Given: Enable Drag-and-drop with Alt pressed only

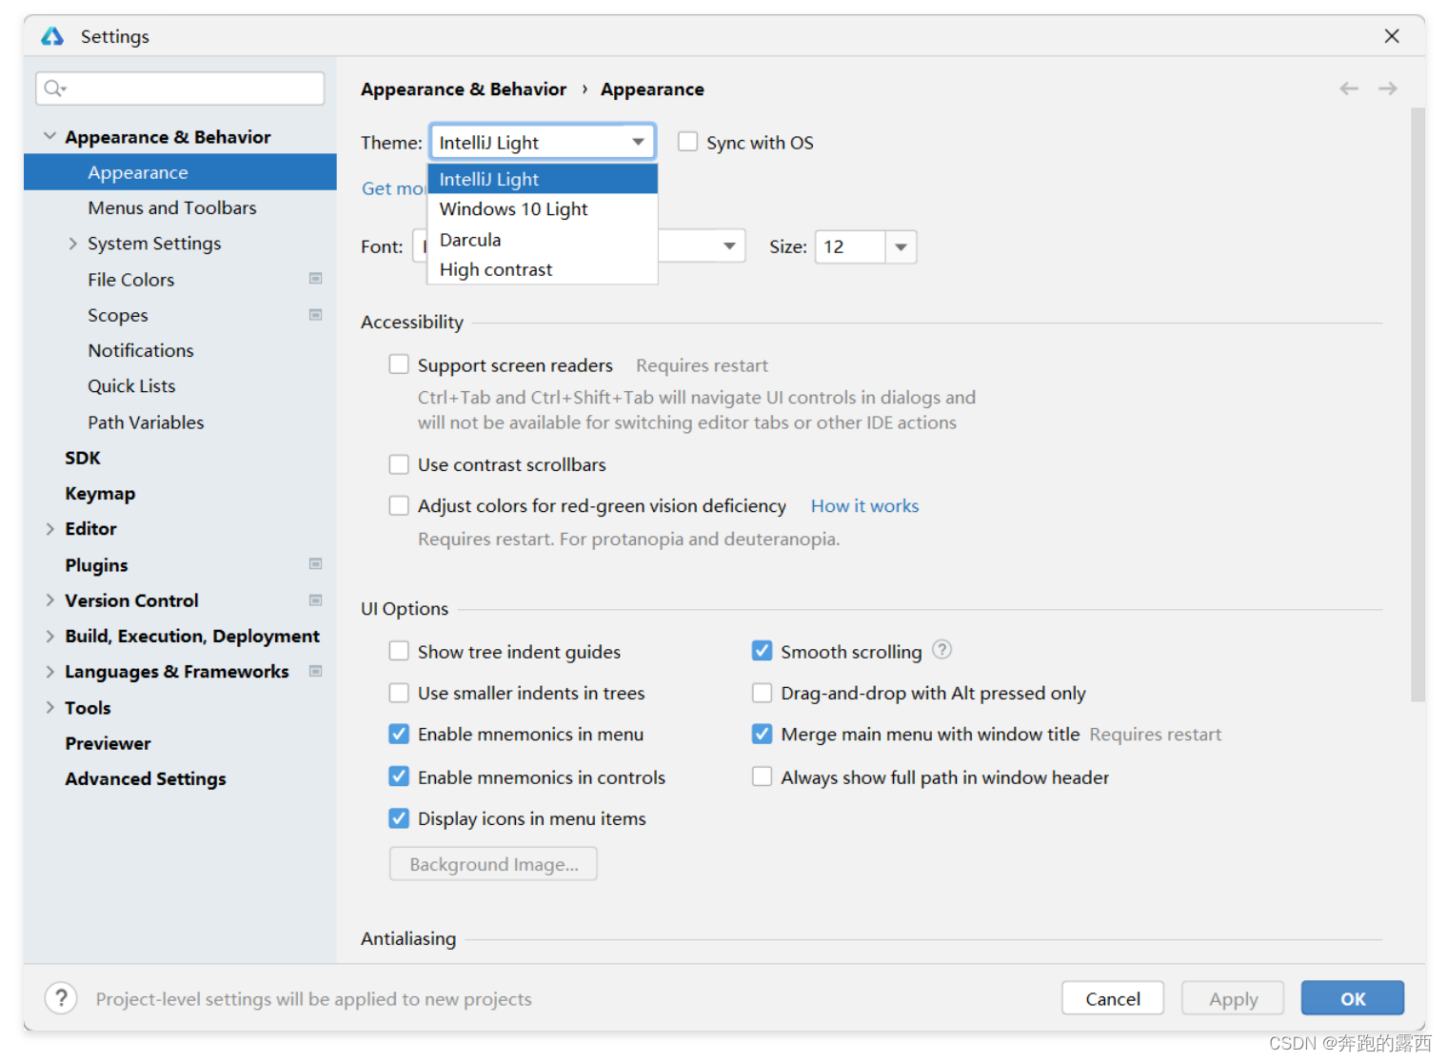Looking at the screenshot, I should (762, 693).
